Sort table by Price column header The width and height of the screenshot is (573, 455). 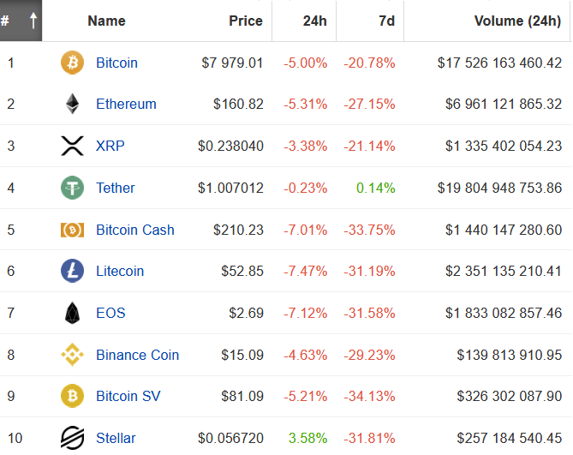[x=246, y=21]
